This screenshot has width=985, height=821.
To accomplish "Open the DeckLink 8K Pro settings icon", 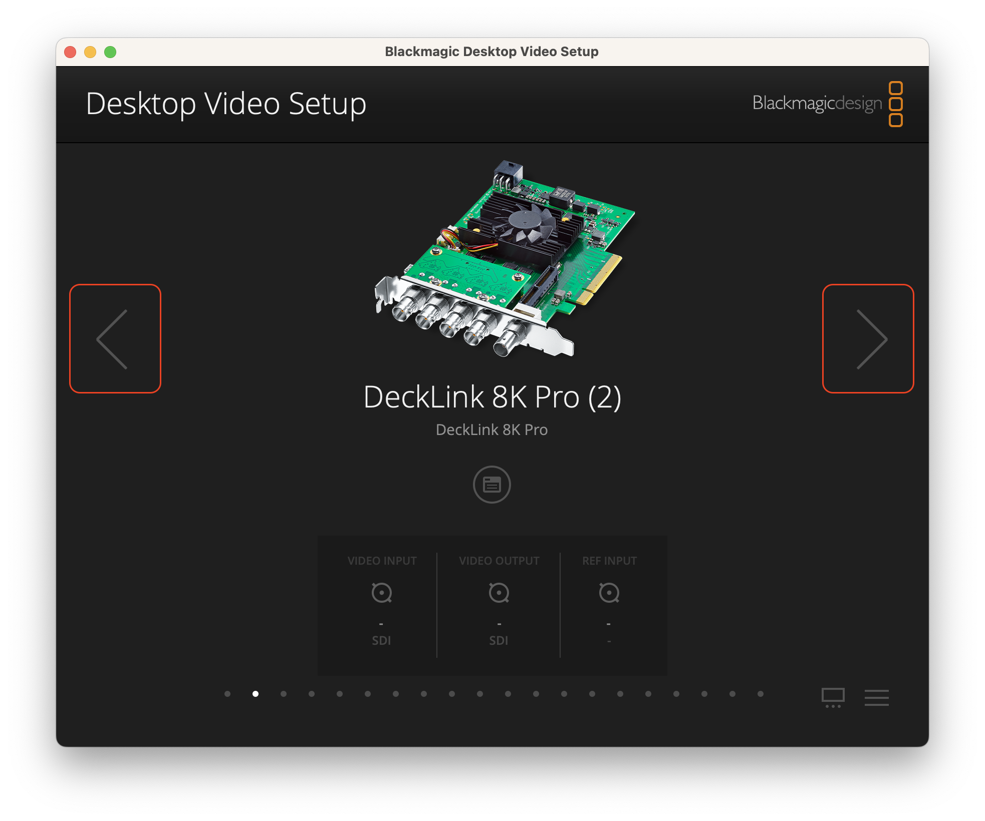I will pos(491,485).
